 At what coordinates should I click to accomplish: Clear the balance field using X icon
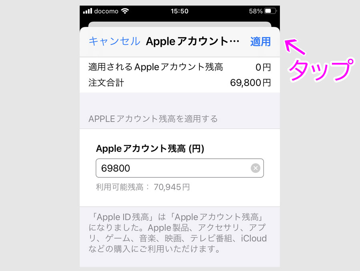pos(255,168)
